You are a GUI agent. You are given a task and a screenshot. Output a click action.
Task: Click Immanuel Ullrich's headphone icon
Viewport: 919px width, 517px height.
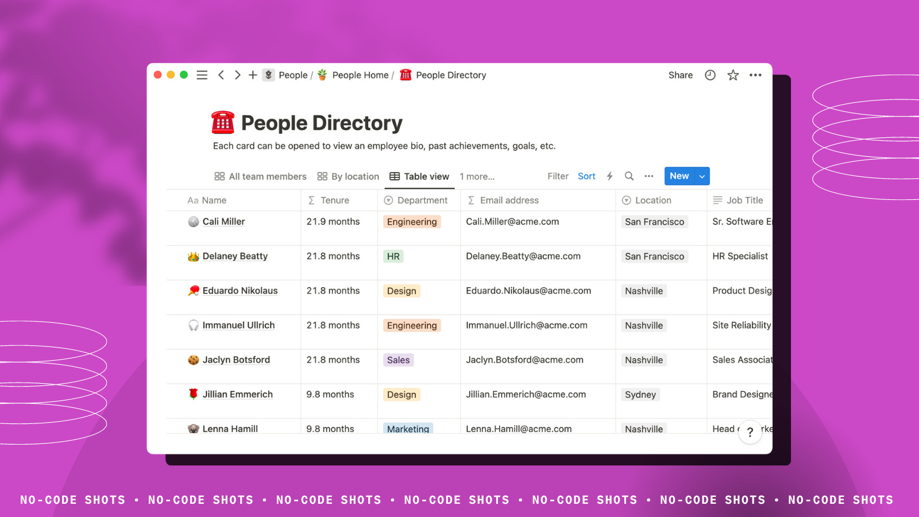pos(194,325)
